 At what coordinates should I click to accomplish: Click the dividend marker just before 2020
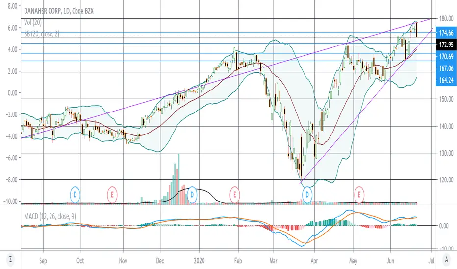click(x=192, y=194)
